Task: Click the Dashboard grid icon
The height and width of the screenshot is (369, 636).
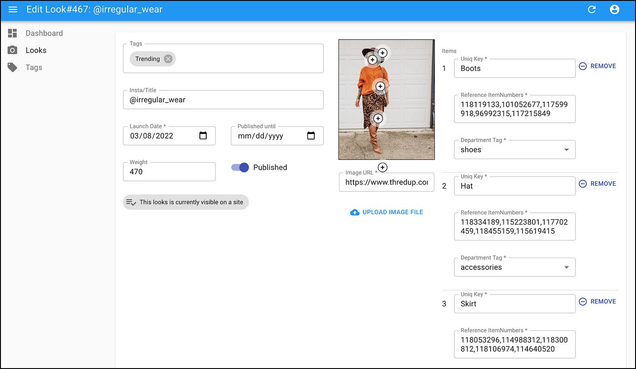Action: click(x=13, y=33)
